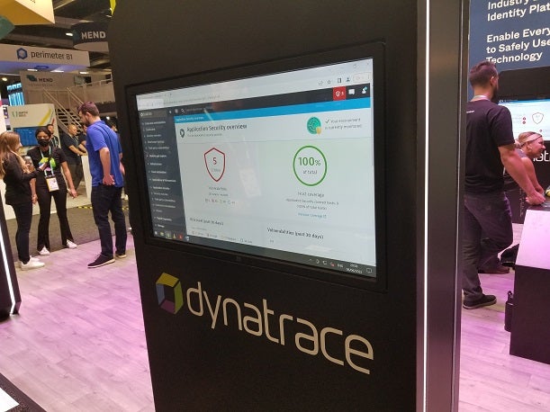Open the chat icon in top bar

coord(352,92)
